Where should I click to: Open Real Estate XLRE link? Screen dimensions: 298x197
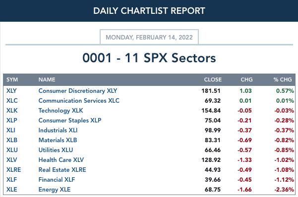click(x=62, y=169)
